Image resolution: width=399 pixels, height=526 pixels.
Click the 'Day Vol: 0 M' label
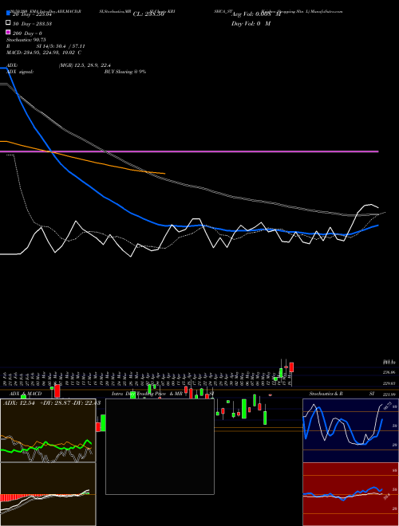(251, 24)
